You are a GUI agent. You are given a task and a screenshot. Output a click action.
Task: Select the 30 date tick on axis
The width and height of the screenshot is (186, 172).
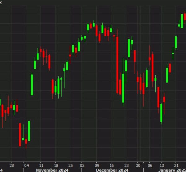tap(138, 165)
